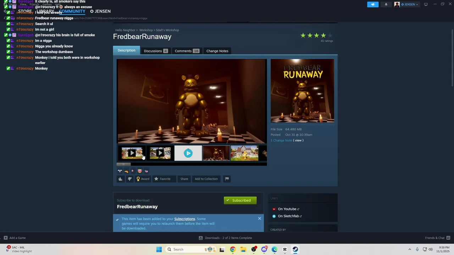Select the dark Fredbear hallway screenshot thumbnail

(x=216, y=153)
